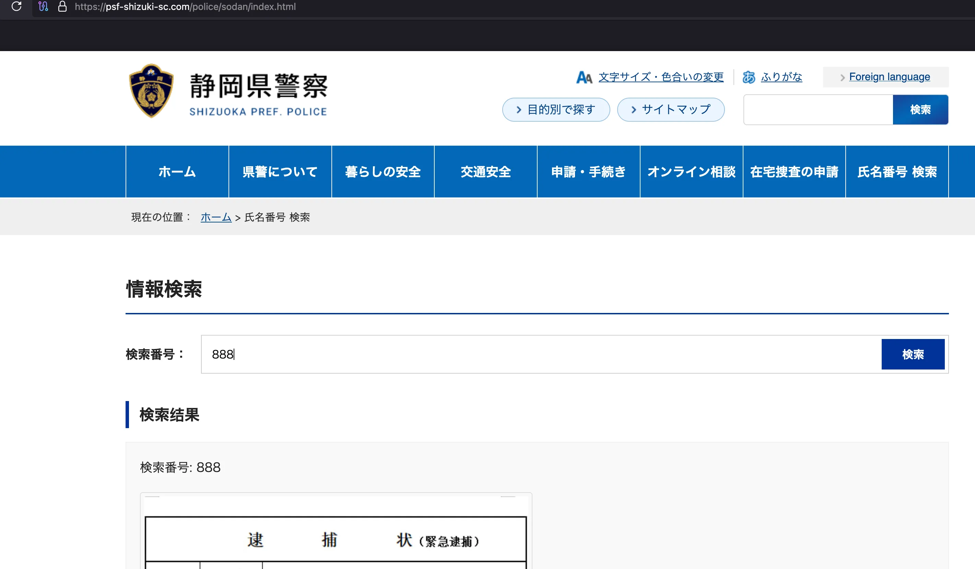Screen dimensions: 975x569
Task: Click 検索 button next to search number
Action: pyautogui.click(x=913, y=354)
